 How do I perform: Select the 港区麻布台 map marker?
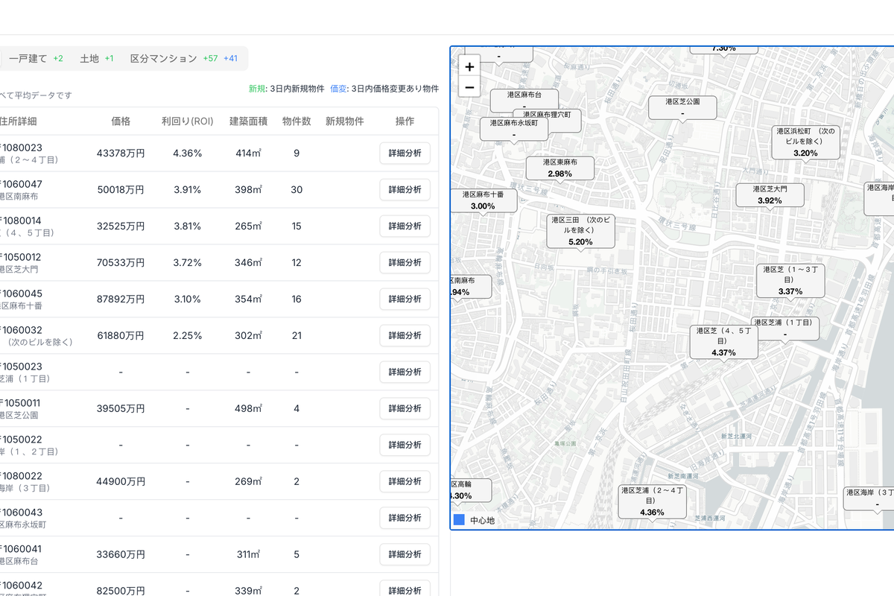point(524,100)
